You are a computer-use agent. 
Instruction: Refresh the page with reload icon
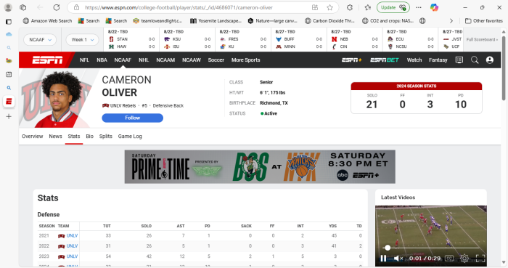pos(57,7)
